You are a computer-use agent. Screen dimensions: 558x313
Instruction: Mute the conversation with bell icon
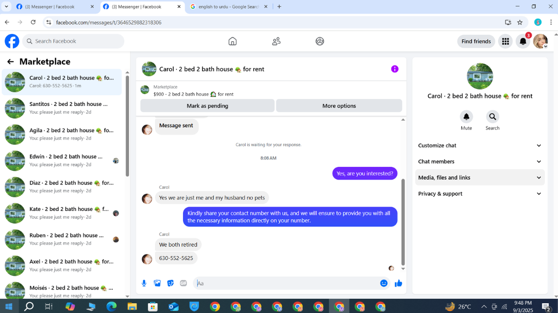coord(466,117)
